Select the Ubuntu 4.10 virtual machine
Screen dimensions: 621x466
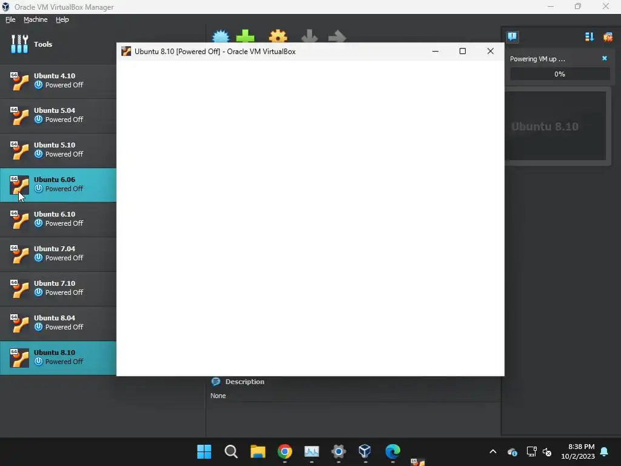pyautogui.click(x=58, y=81)
